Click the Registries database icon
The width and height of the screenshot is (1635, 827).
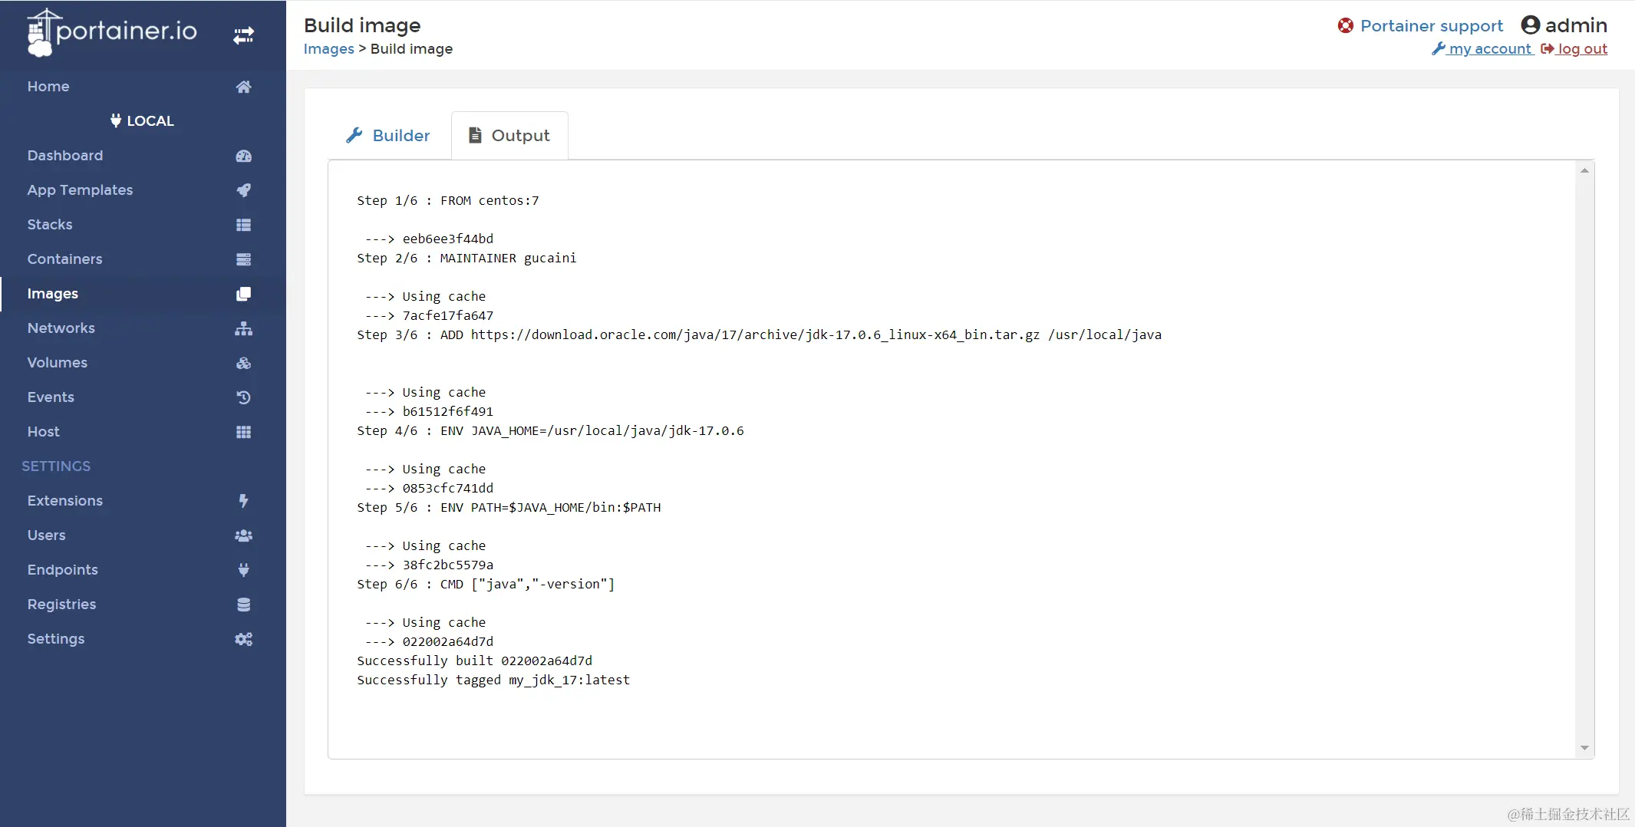pyautogui.click(x=243, y=605)
